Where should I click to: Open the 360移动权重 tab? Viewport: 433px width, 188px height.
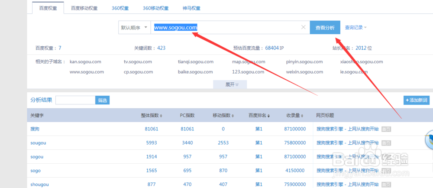pyautogui.click(x=156, y=8)
